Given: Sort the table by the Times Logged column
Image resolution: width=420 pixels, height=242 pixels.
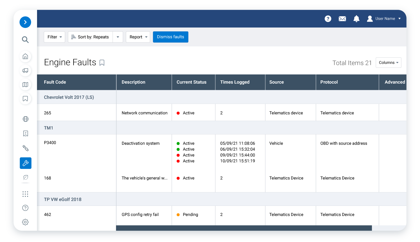Looking at the screenshot, I should pyautogui.click(x=235, y=82).
